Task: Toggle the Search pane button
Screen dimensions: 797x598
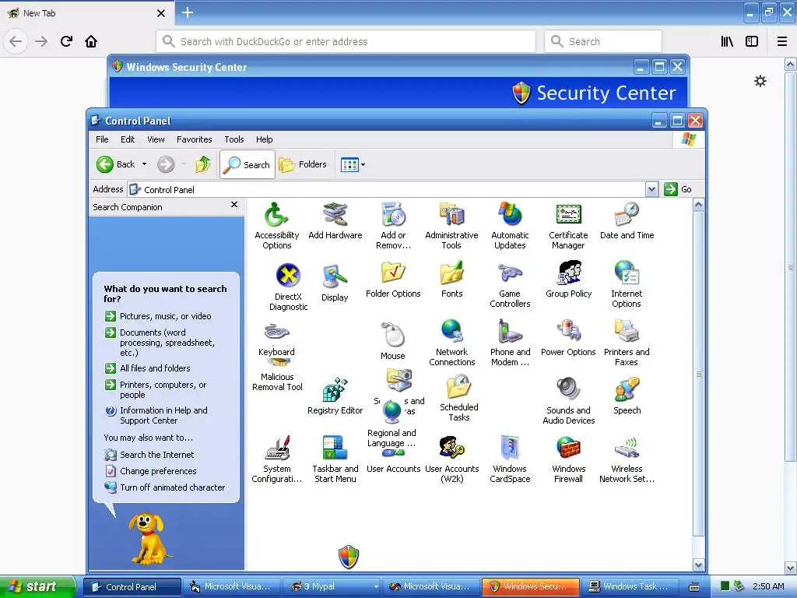Action: tap(248, 164)
